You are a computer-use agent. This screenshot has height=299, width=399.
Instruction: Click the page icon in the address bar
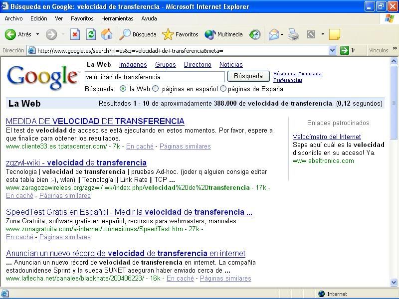[31, 51]
